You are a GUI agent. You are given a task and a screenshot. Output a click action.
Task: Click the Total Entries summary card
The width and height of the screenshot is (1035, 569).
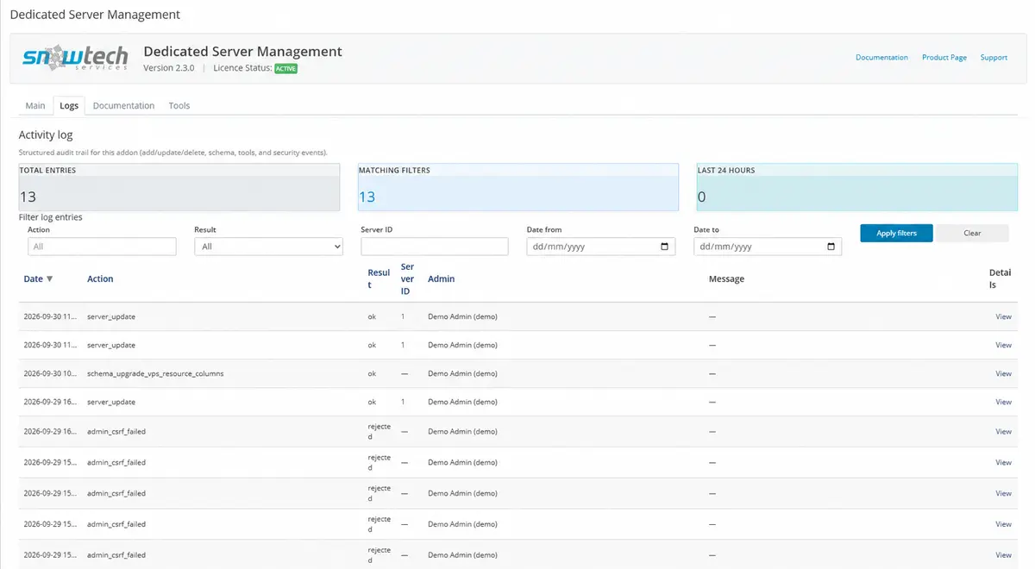pos(179,187)
